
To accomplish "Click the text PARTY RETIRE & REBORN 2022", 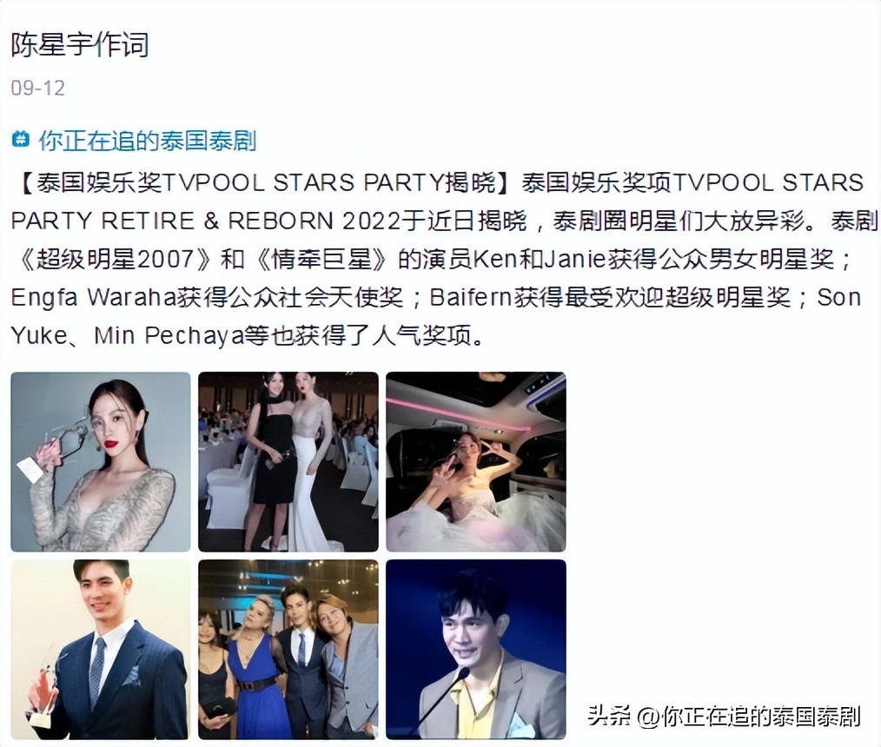I will [x=206, y=221].
